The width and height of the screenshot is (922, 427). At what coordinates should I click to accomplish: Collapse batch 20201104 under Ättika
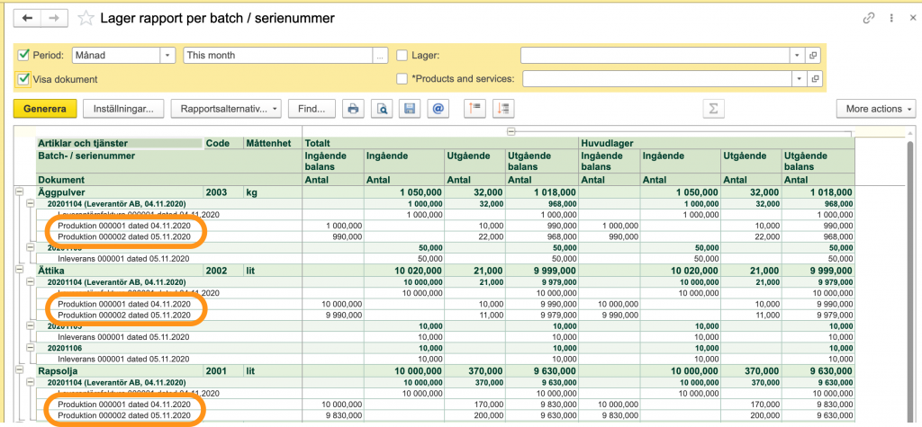click(x=30, y=281)
